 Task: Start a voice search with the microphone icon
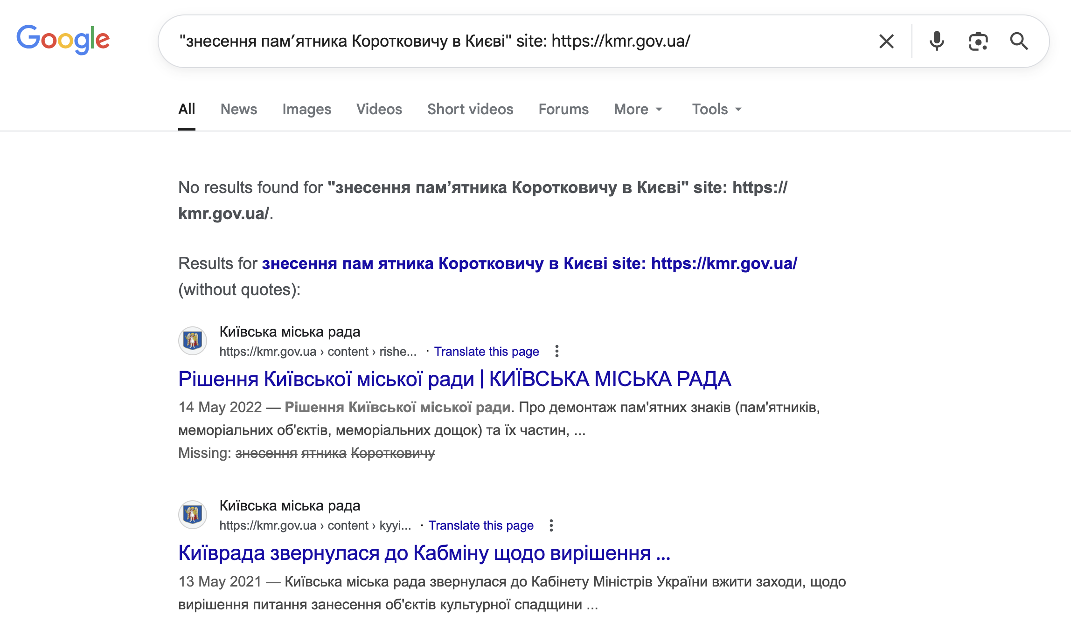(x=937, y=41)
